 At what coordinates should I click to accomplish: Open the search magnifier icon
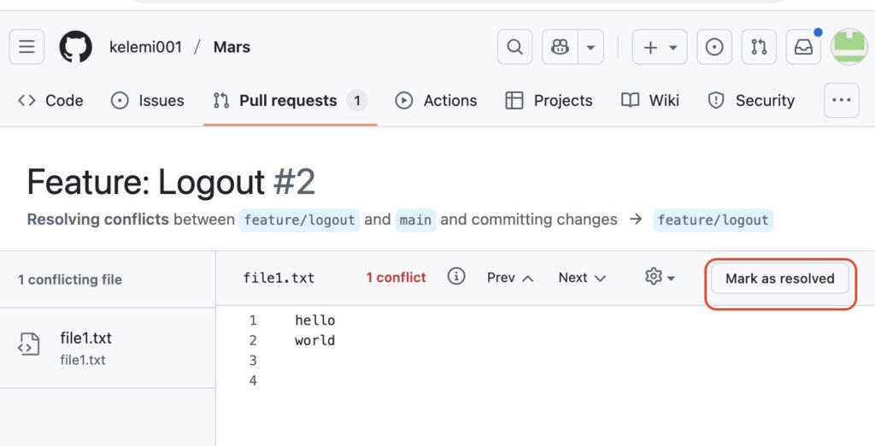pyautogui.click(x=514, y=47)
